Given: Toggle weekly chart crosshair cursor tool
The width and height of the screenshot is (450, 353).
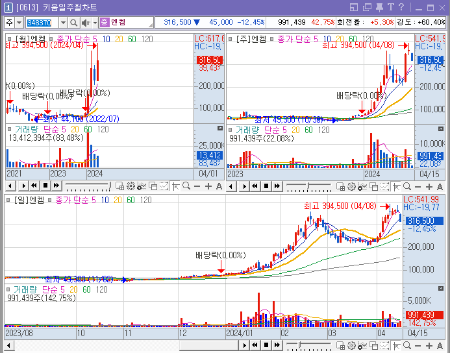Looking at the screenshot, I should pos(397,187).
